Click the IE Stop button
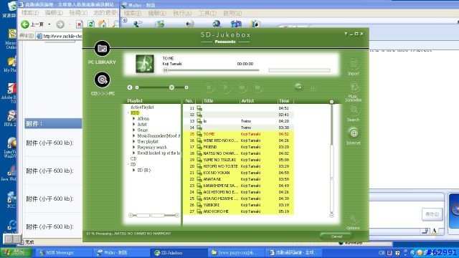The width and height of the screenshot is (459, 258). [x=79, y=24]
